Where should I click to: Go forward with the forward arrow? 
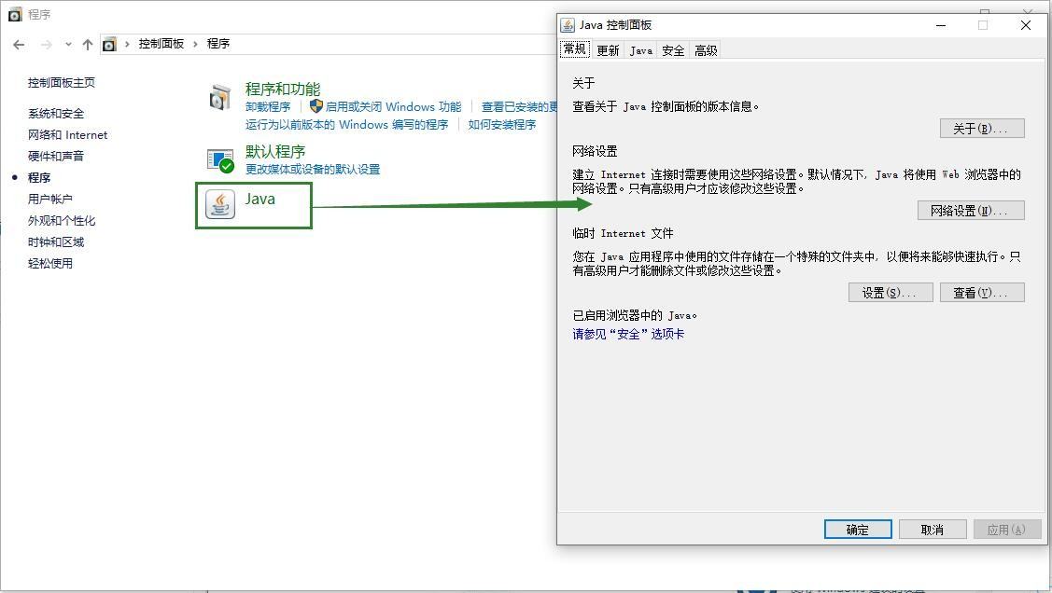click(x=47, y=44)
